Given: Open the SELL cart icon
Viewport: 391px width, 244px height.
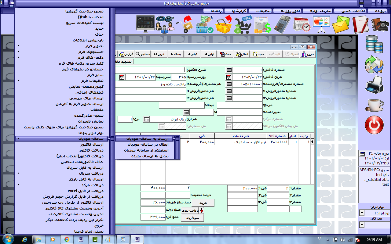Looking at the screenshot, I should point(243,24).
